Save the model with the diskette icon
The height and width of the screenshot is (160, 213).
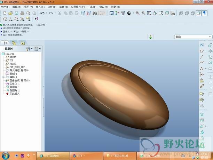pos(16,13)
